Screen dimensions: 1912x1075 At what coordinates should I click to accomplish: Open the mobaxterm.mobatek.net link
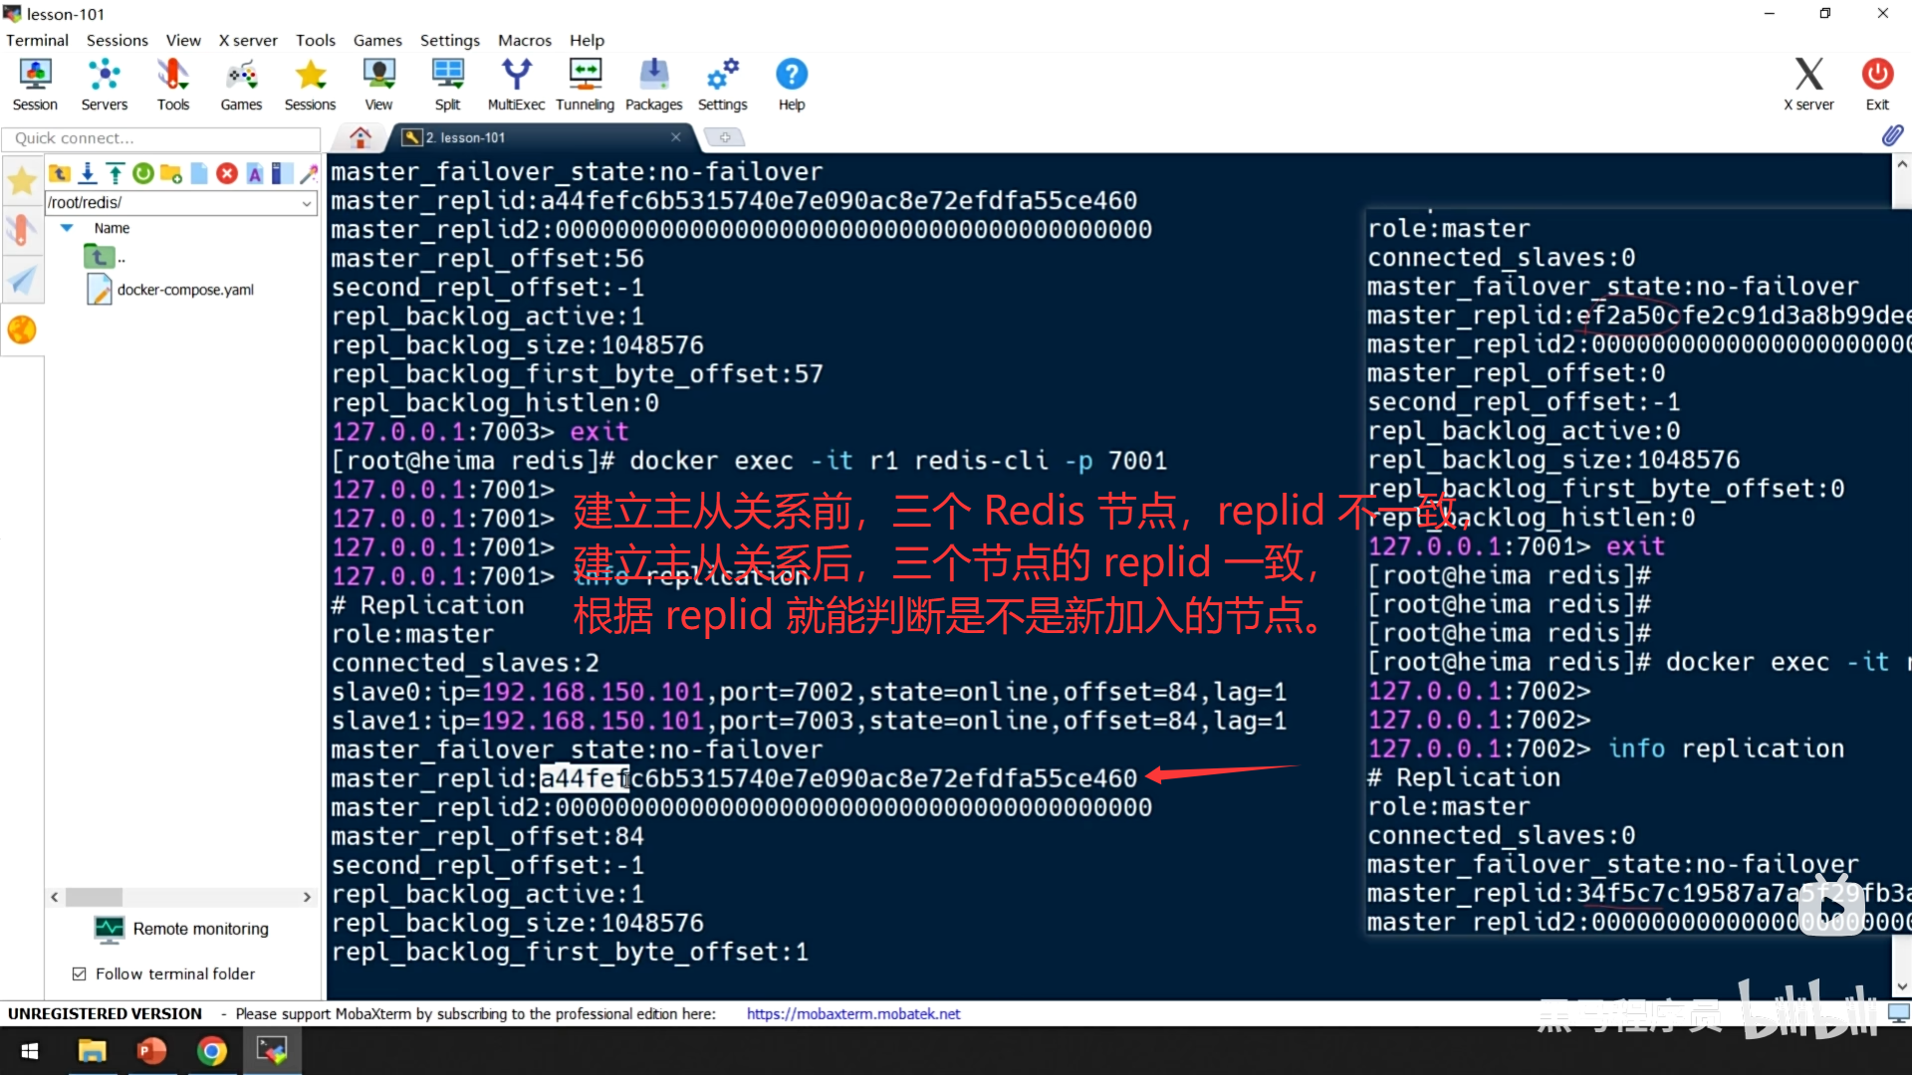pyautogui.click(x=853, y=1013)
